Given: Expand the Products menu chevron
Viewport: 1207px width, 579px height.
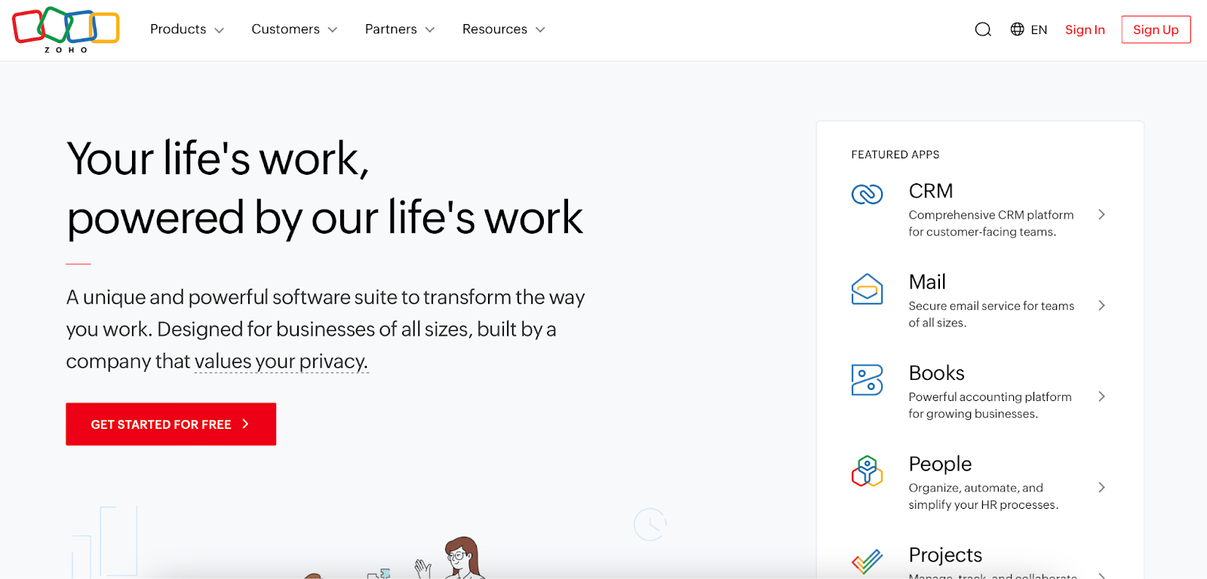Looking at the screenshot, I should tap(220, 30).
